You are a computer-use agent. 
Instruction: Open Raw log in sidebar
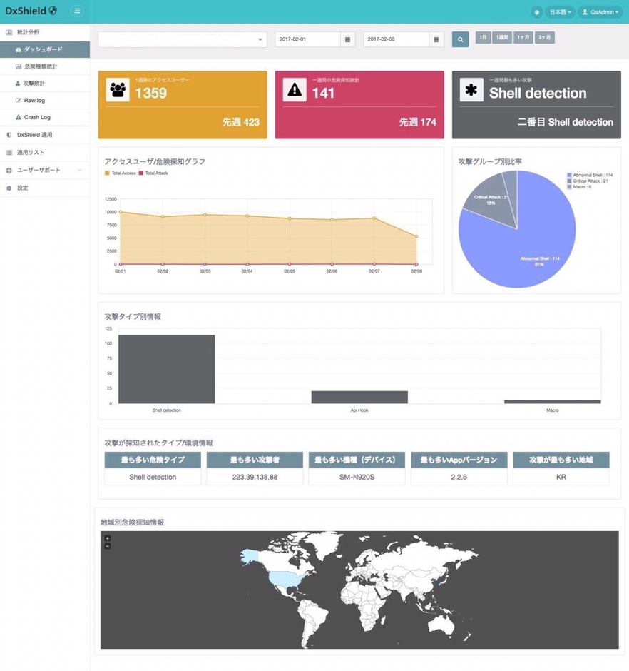click(x=34, y=101)
